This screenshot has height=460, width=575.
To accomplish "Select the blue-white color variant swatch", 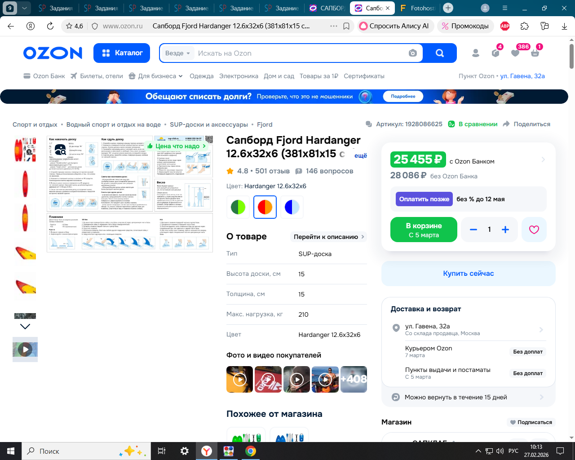I will point(292,207).
